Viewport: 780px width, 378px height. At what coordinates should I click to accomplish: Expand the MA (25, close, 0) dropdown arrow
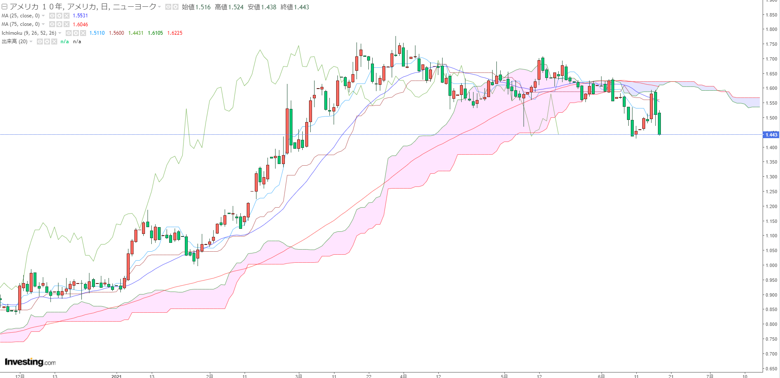tap(43, 16)
